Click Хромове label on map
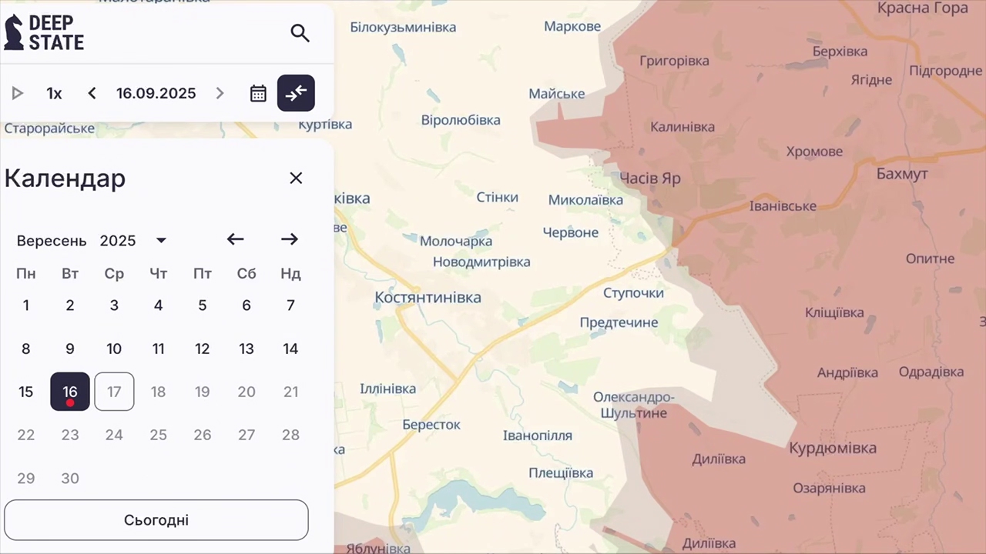 pos(814,152)
